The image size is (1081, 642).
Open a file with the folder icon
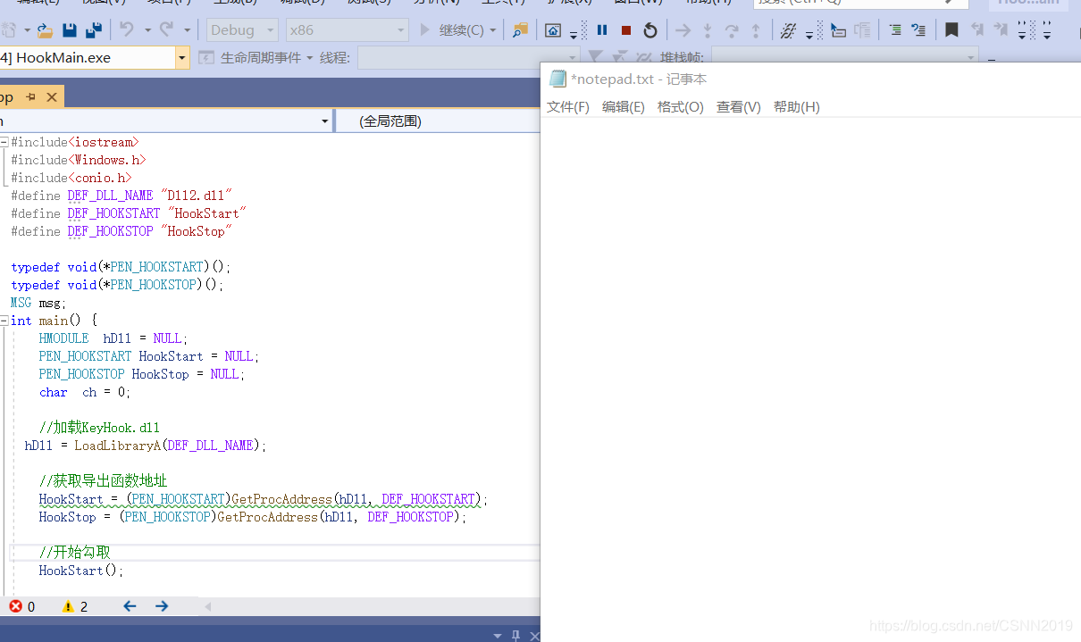45,30
